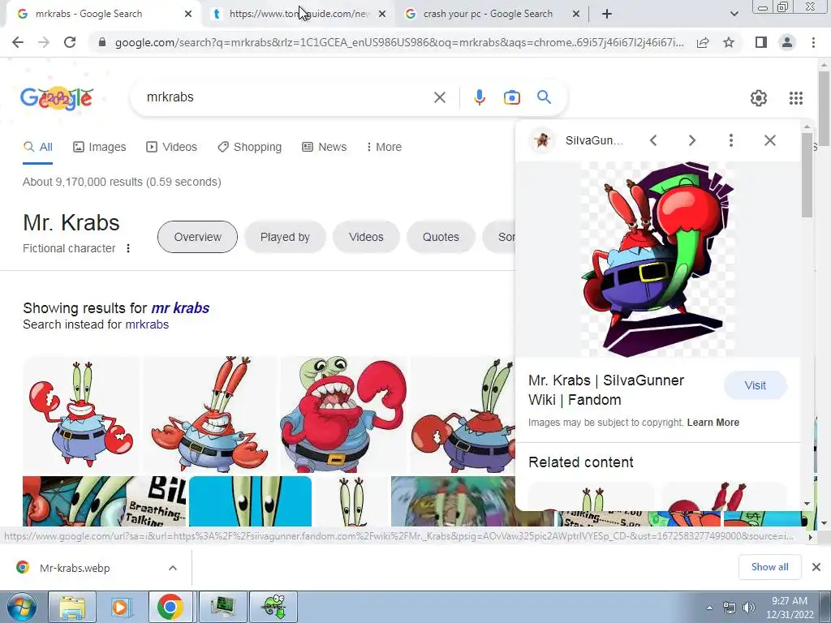Viewport: 831px width, 623px height.
Task: Show next image in preview panel
Action: tap(691, 140)
